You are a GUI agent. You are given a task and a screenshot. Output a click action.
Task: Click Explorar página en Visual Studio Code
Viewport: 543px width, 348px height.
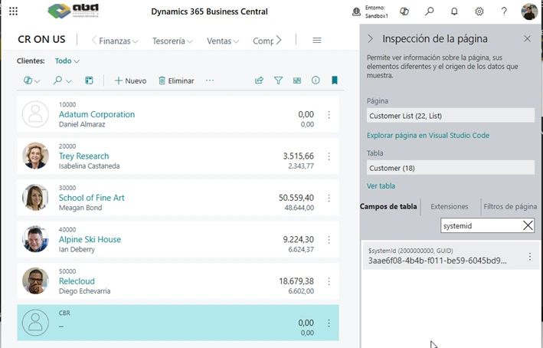tap(428, 136)
